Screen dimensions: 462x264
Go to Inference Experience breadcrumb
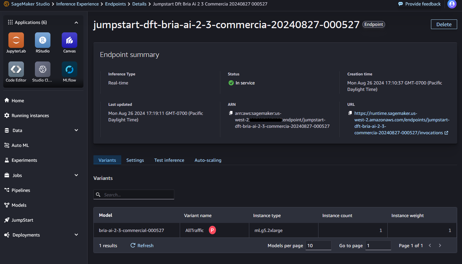(x=78, y=4)
